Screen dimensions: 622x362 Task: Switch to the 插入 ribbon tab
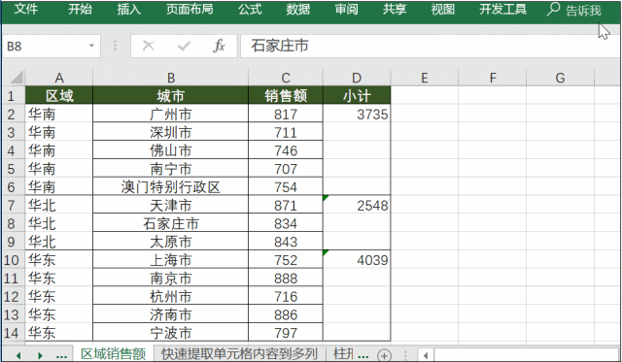pyautogui.click(x=129, y=9)
